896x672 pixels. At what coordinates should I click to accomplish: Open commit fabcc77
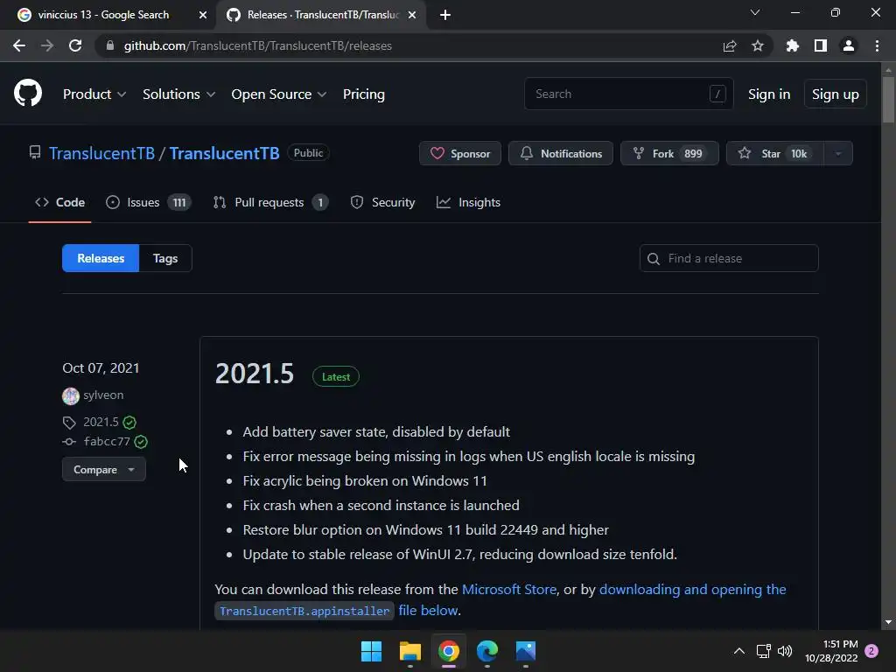pyautogui.click(x=107, y=442)
